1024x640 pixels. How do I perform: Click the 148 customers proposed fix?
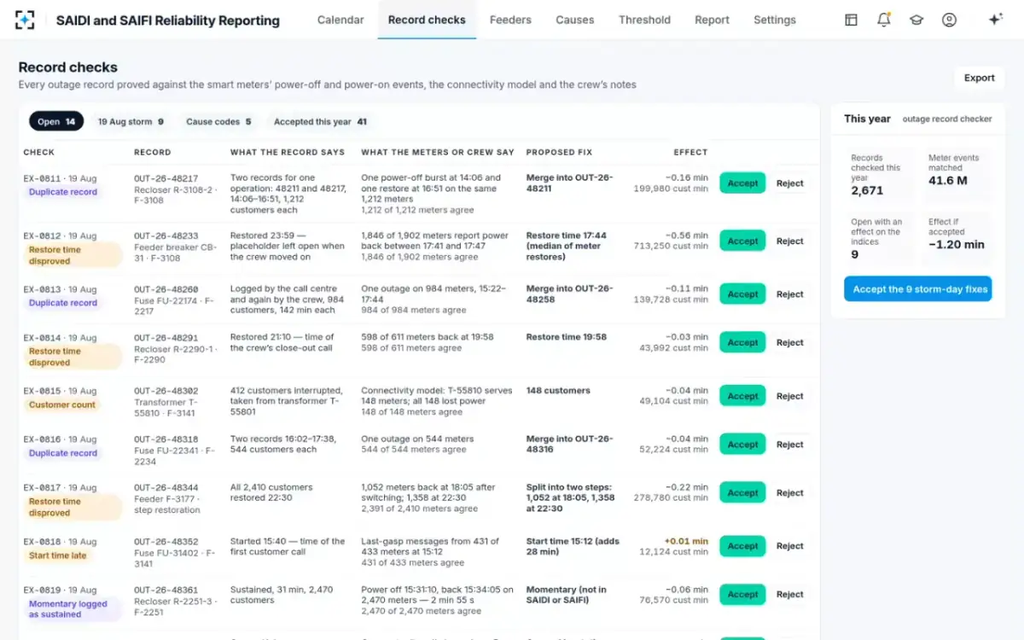(558, 391)
